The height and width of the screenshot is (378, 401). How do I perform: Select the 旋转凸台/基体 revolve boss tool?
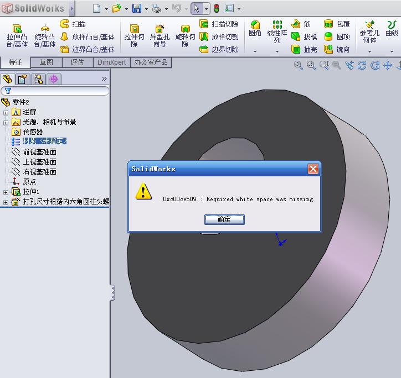tap(45, 36)
